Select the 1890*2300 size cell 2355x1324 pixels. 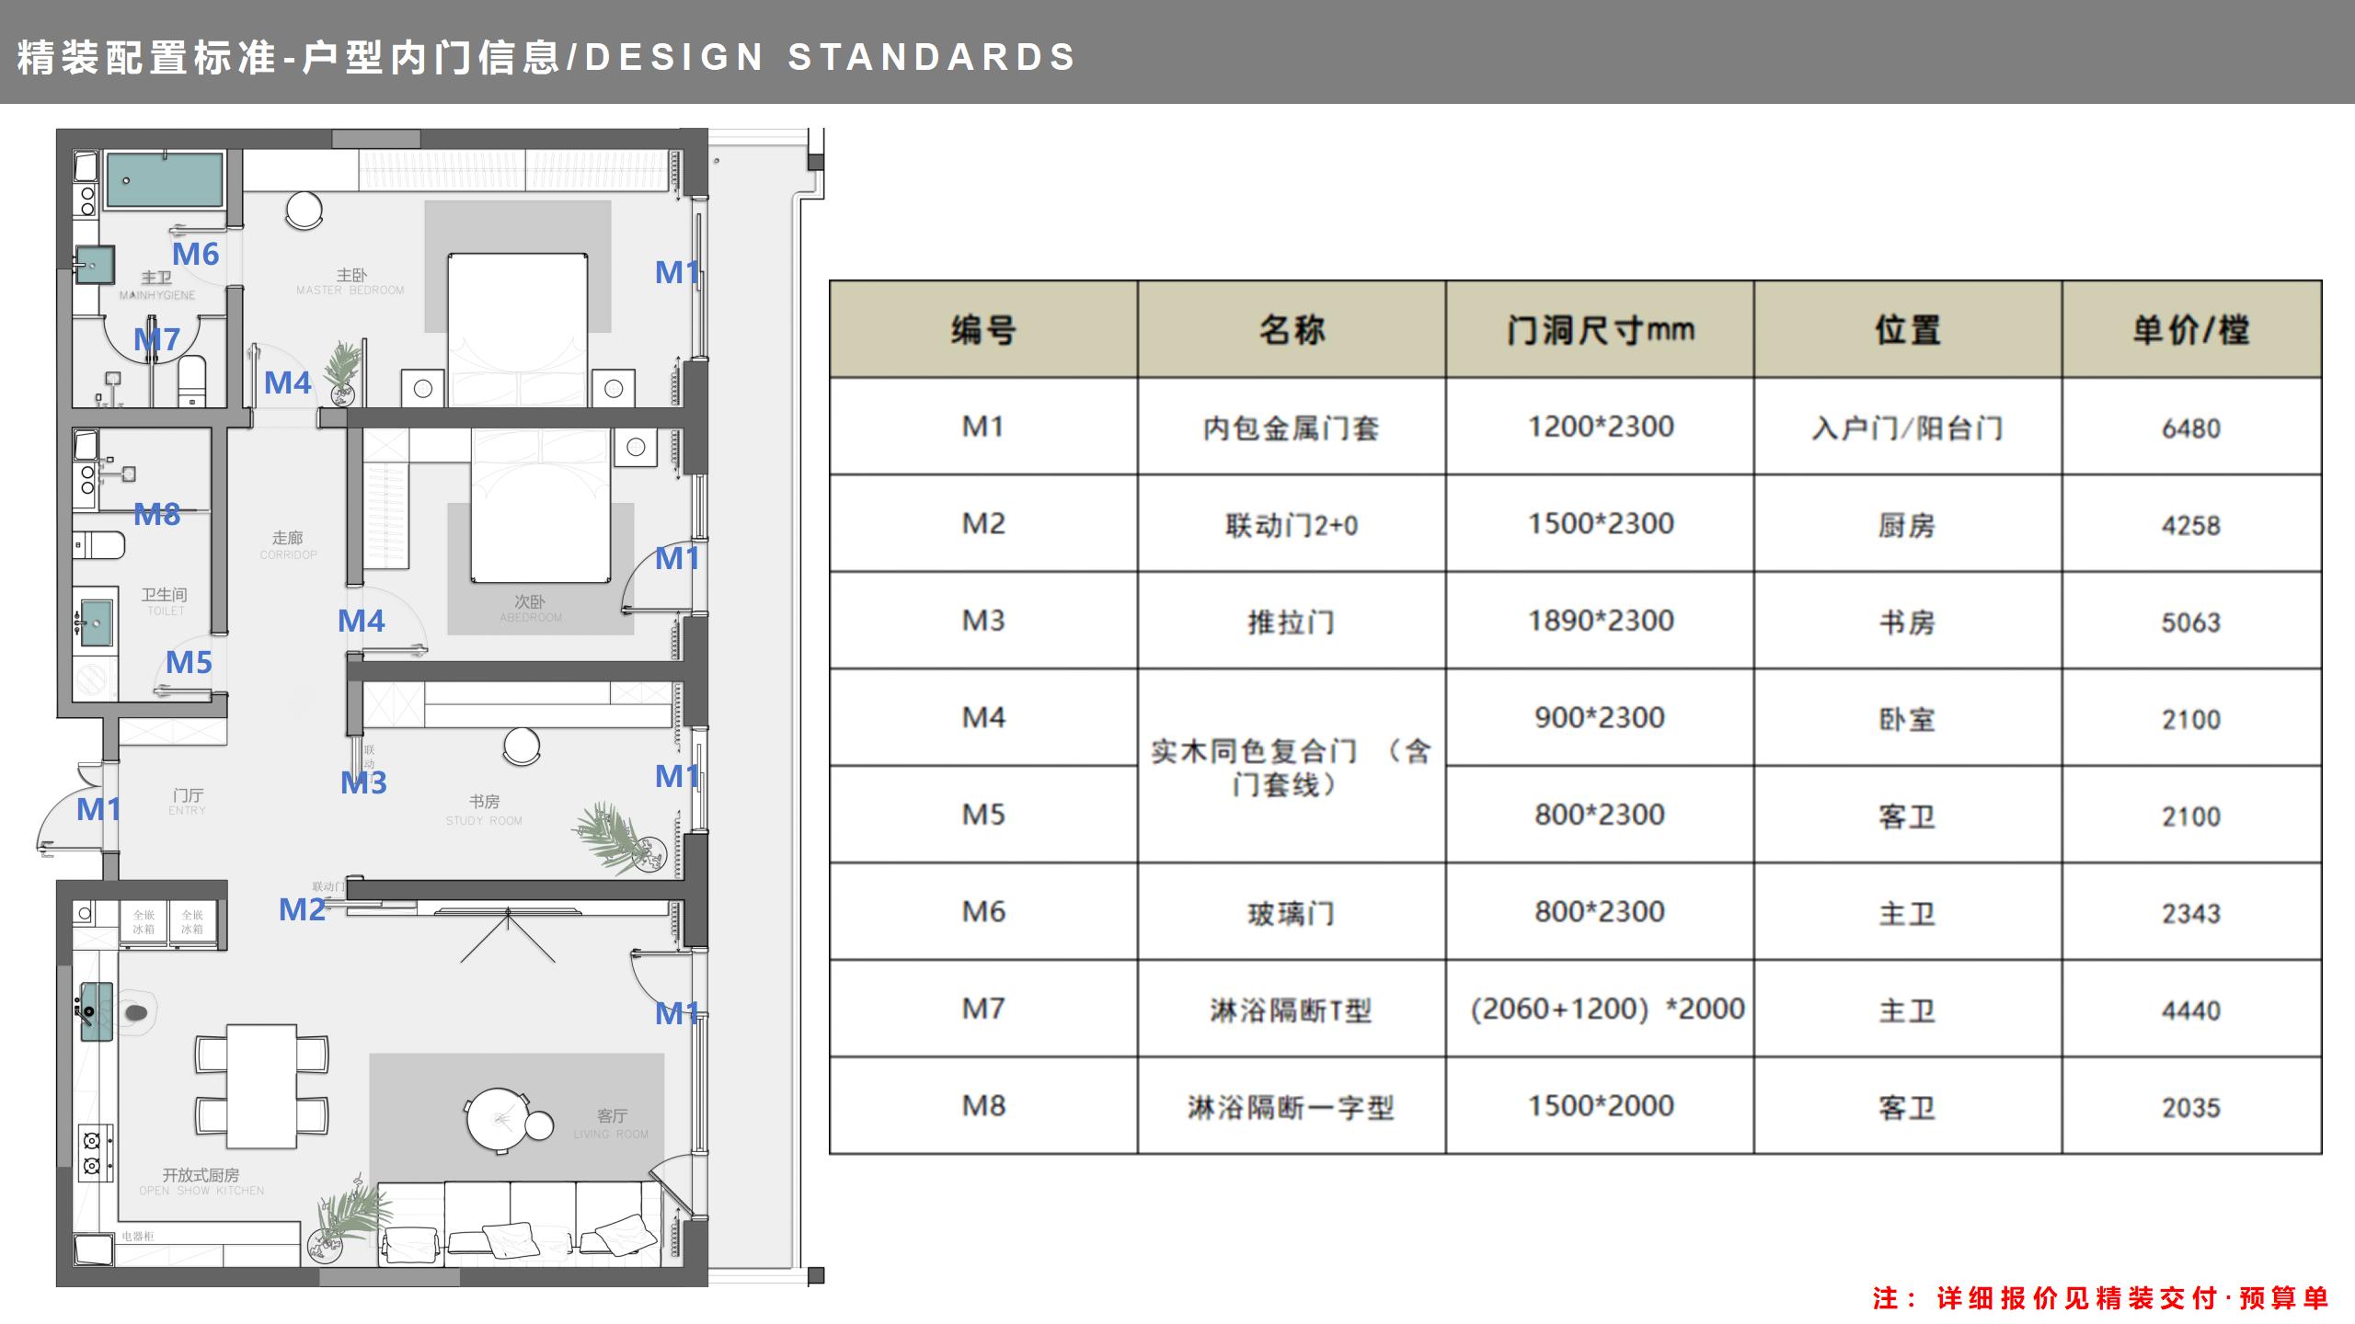tap(1600, 622)
